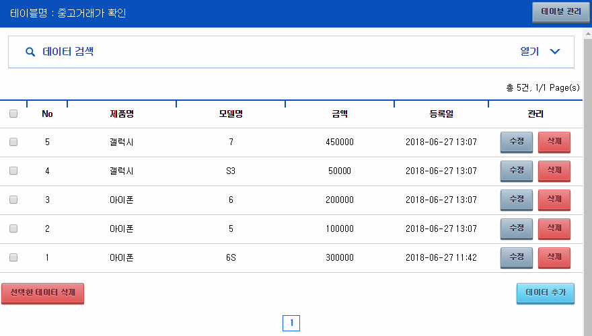Click 삭제 for the 100000 row
Viewport: 592px width, 336px height.
point(554,228)
